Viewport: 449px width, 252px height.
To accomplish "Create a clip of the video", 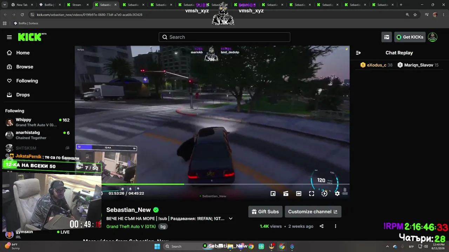I will [x=286, y=194].
